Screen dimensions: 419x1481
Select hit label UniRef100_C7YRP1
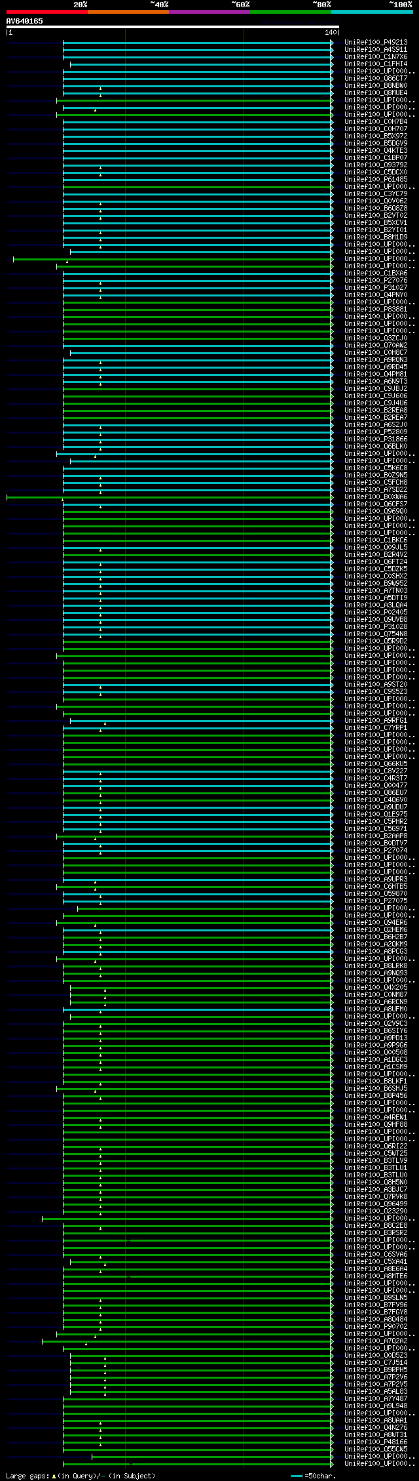click(376, 728)
